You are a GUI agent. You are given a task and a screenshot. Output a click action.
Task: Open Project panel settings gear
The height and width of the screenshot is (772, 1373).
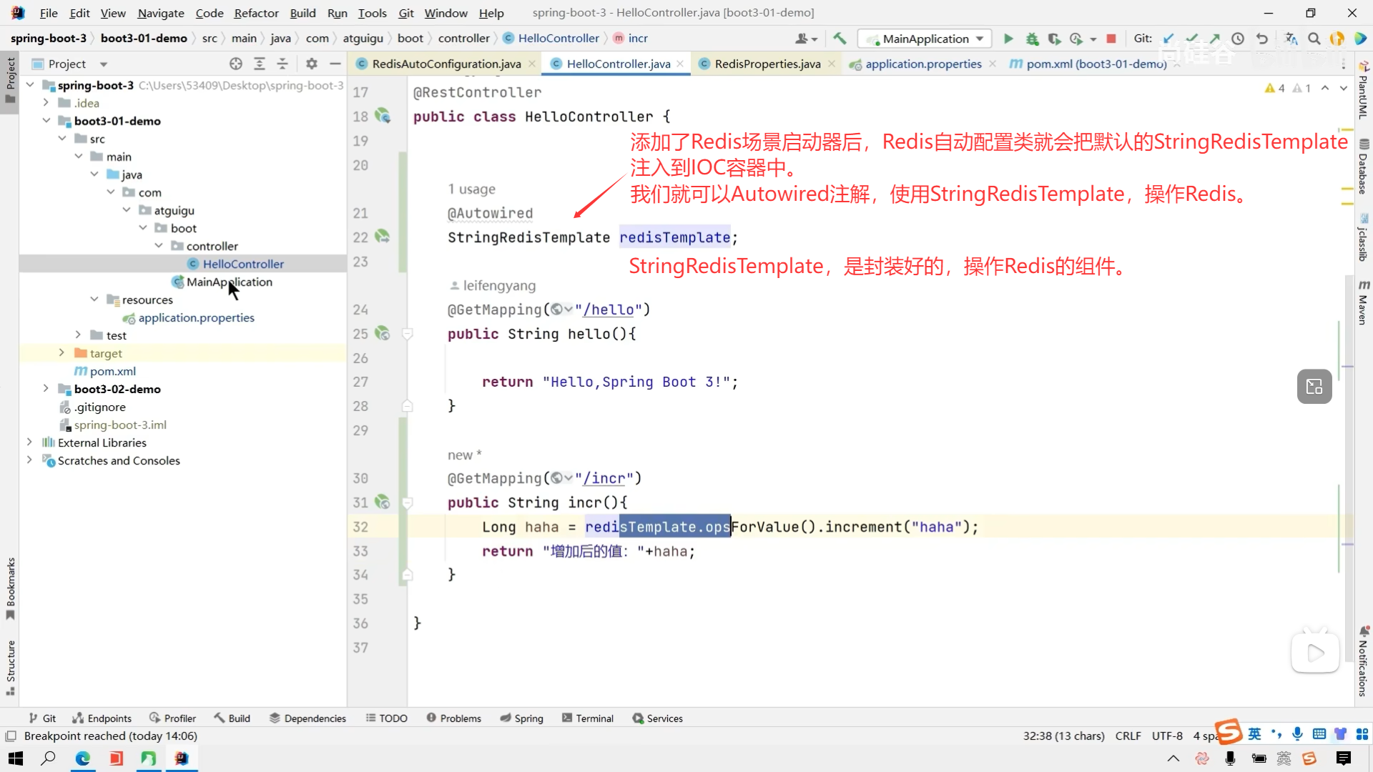point(312,64)
